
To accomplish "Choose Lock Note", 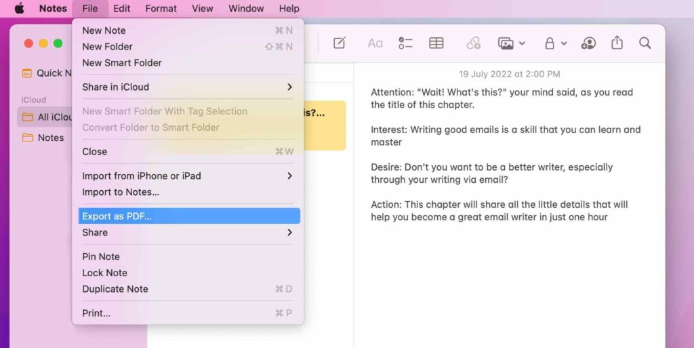I will click(188, 273).
